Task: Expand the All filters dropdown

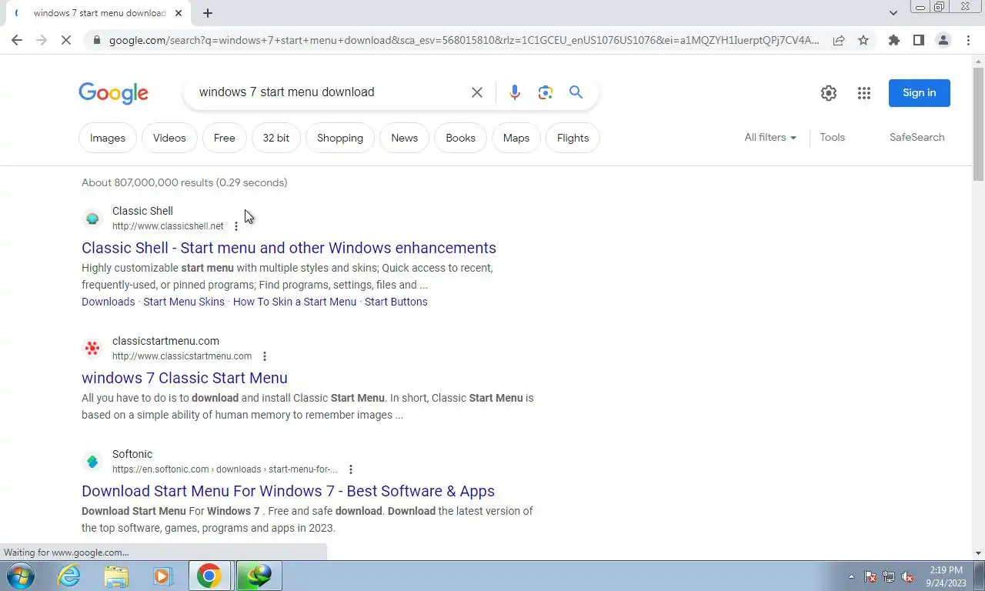Action: coord(770,138)
